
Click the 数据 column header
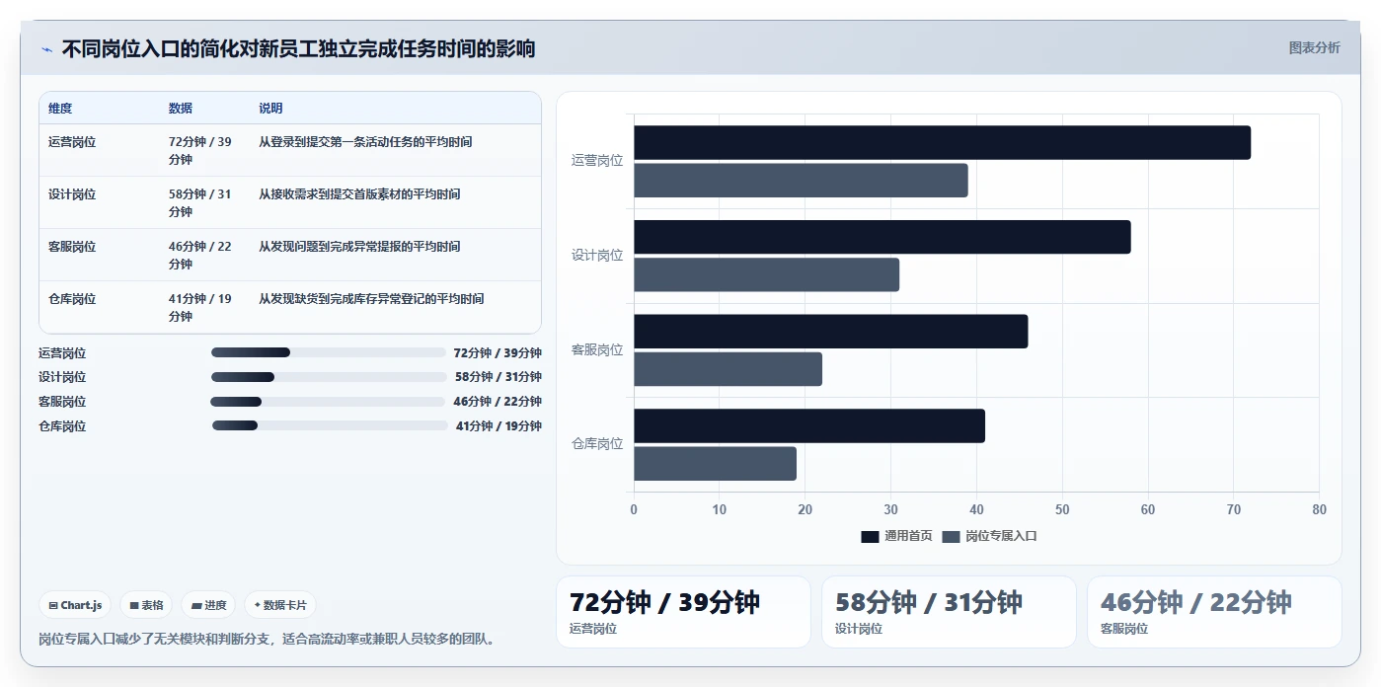click(x=181, y=108)
